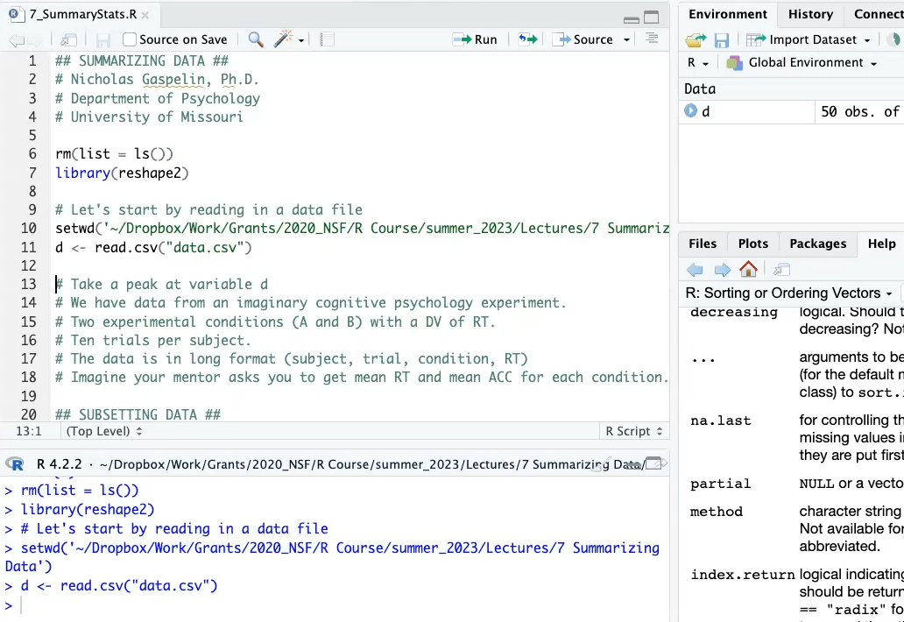Click the compile report notebook icon
904x622 pixels.
coord(327,39)
